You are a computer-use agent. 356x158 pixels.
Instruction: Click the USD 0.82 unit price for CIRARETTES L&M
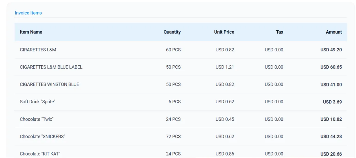click(x=225, y=50)
